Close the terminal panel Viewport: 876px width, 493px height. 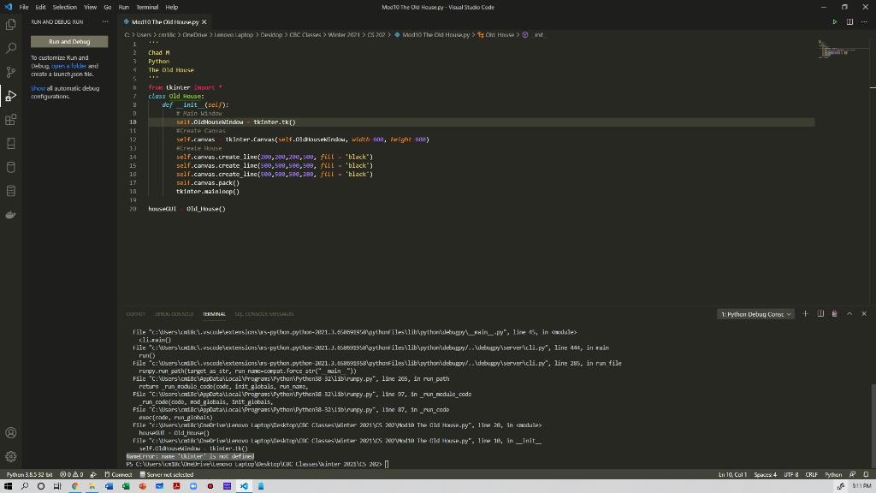point(864,314)
